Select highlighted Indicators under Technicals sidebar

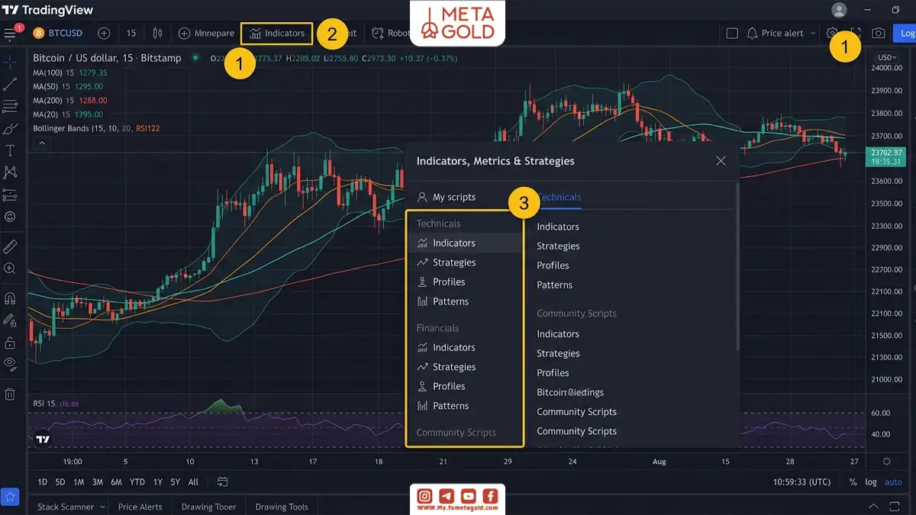coord(464,243)
